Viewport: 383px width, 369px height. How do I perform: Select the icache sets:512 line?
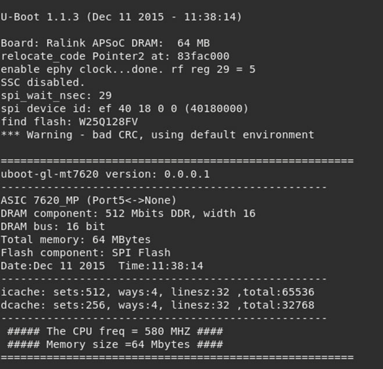point(158,292)
